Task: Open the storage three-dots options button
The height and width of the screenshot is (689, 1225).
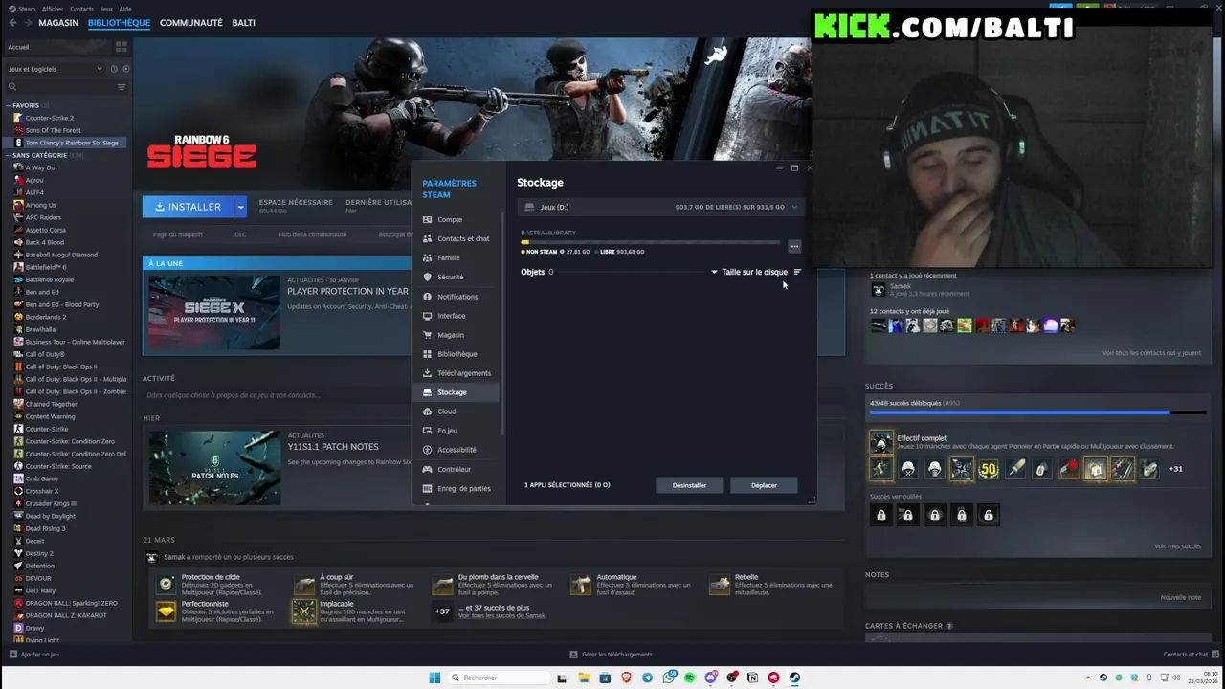Action: pyautogui.click(x=794, y=246)
